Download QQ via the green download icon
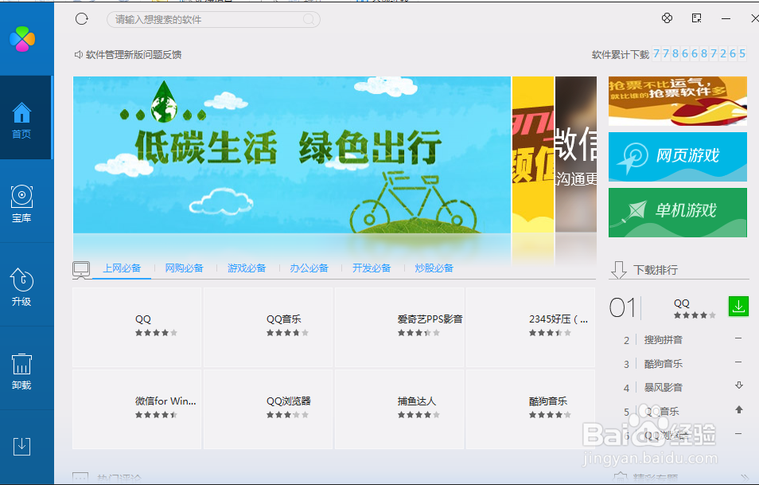 tap(737, 306)
